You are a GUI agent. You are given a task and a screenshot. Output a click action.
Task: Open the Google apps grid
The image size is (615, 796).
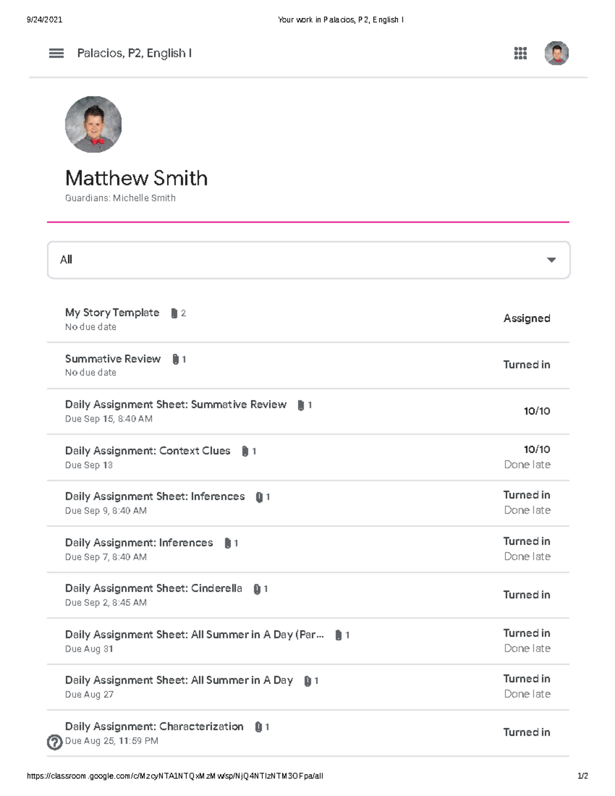pos(520,53)
